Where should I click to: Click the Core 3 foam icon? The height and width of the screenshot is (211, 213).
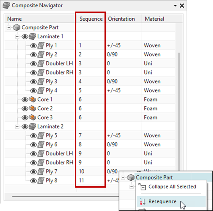point(33,117)
